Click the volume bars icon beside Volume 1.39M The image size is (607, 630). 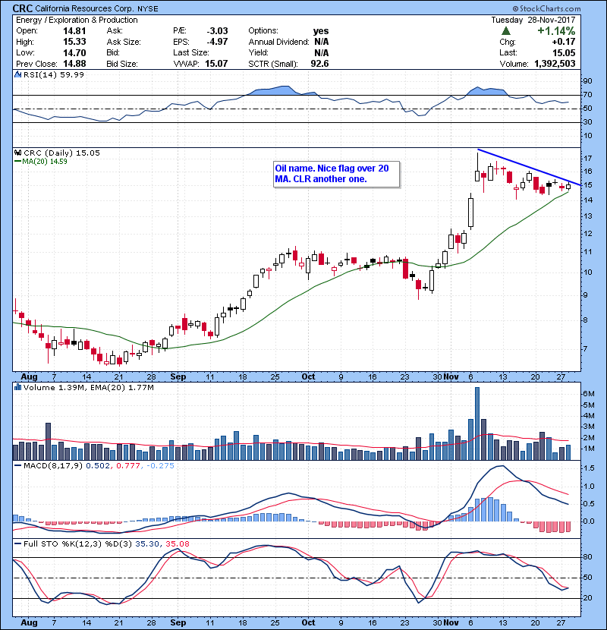tap(17, 387)
